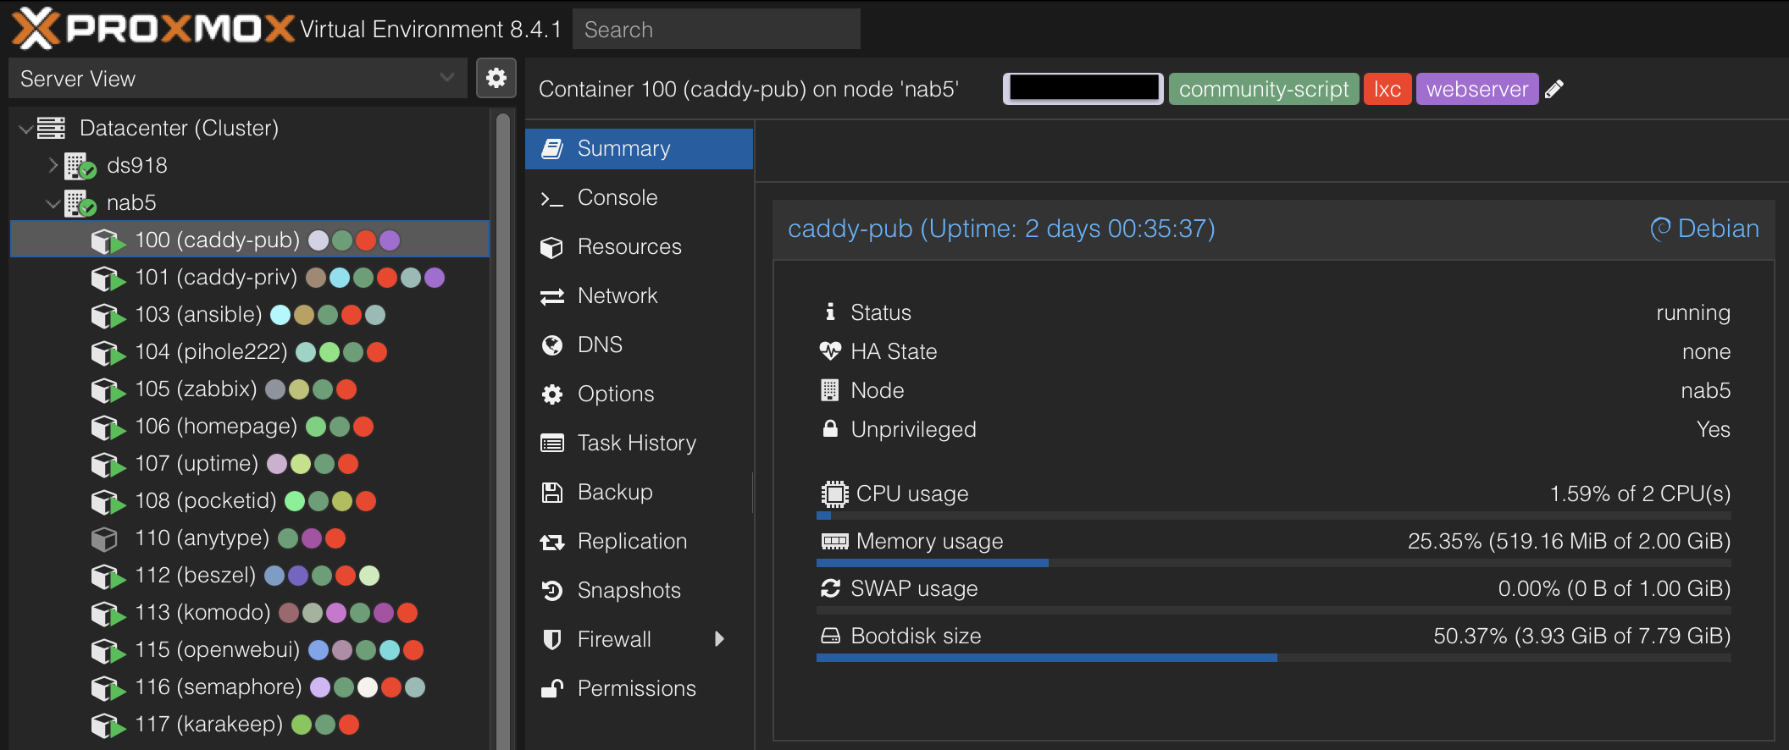Viewport: 1789px width, 750px height.
Task: Click the DNS globe icon
Action: coord(552,345)
